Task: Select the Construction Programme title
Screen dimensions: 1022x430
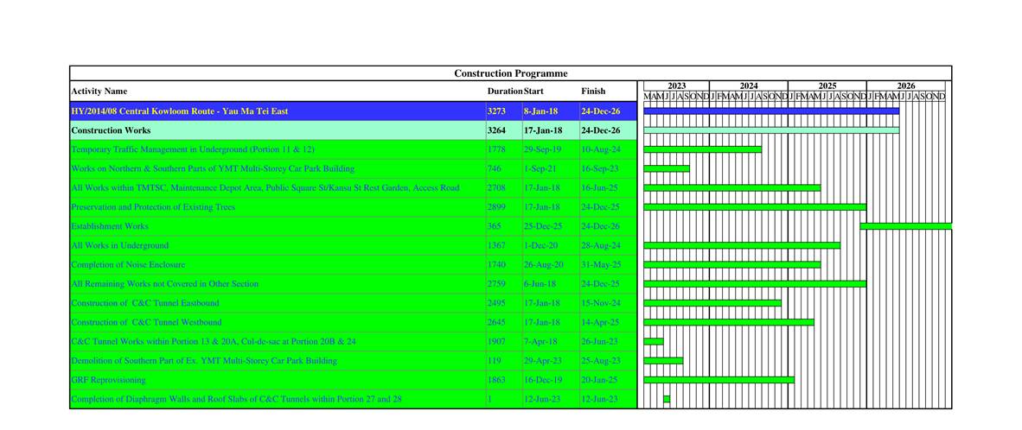Action: click(x=510, y=73)
